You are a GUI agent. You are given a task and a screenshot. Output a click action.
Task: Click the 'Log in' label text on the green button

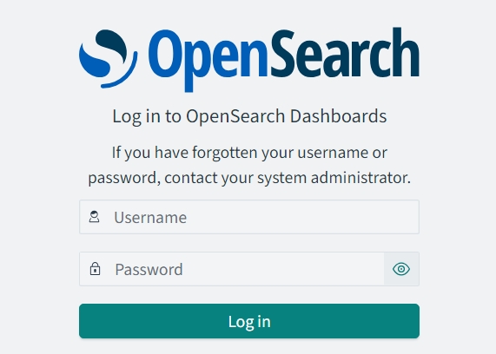pyautogui.click(x=249, y=322)
